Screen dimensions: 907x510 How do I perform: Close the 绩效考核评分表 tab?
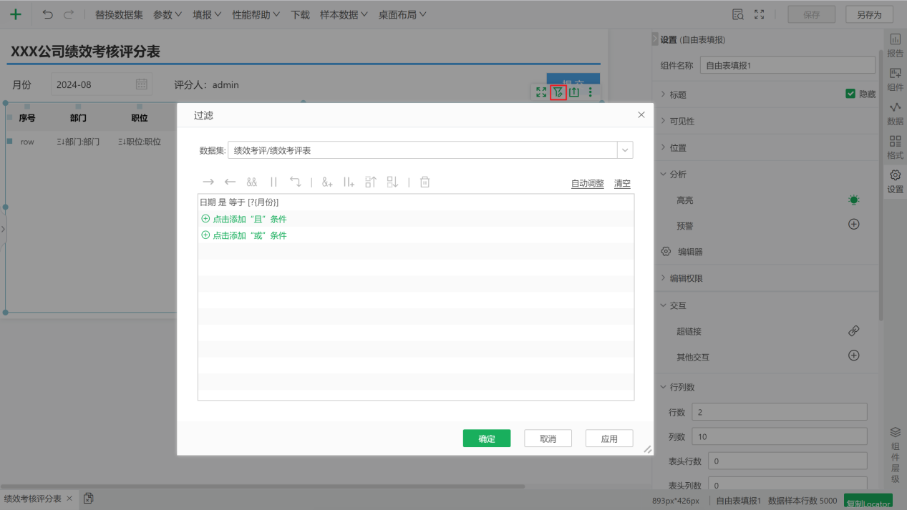click(69, 499)
